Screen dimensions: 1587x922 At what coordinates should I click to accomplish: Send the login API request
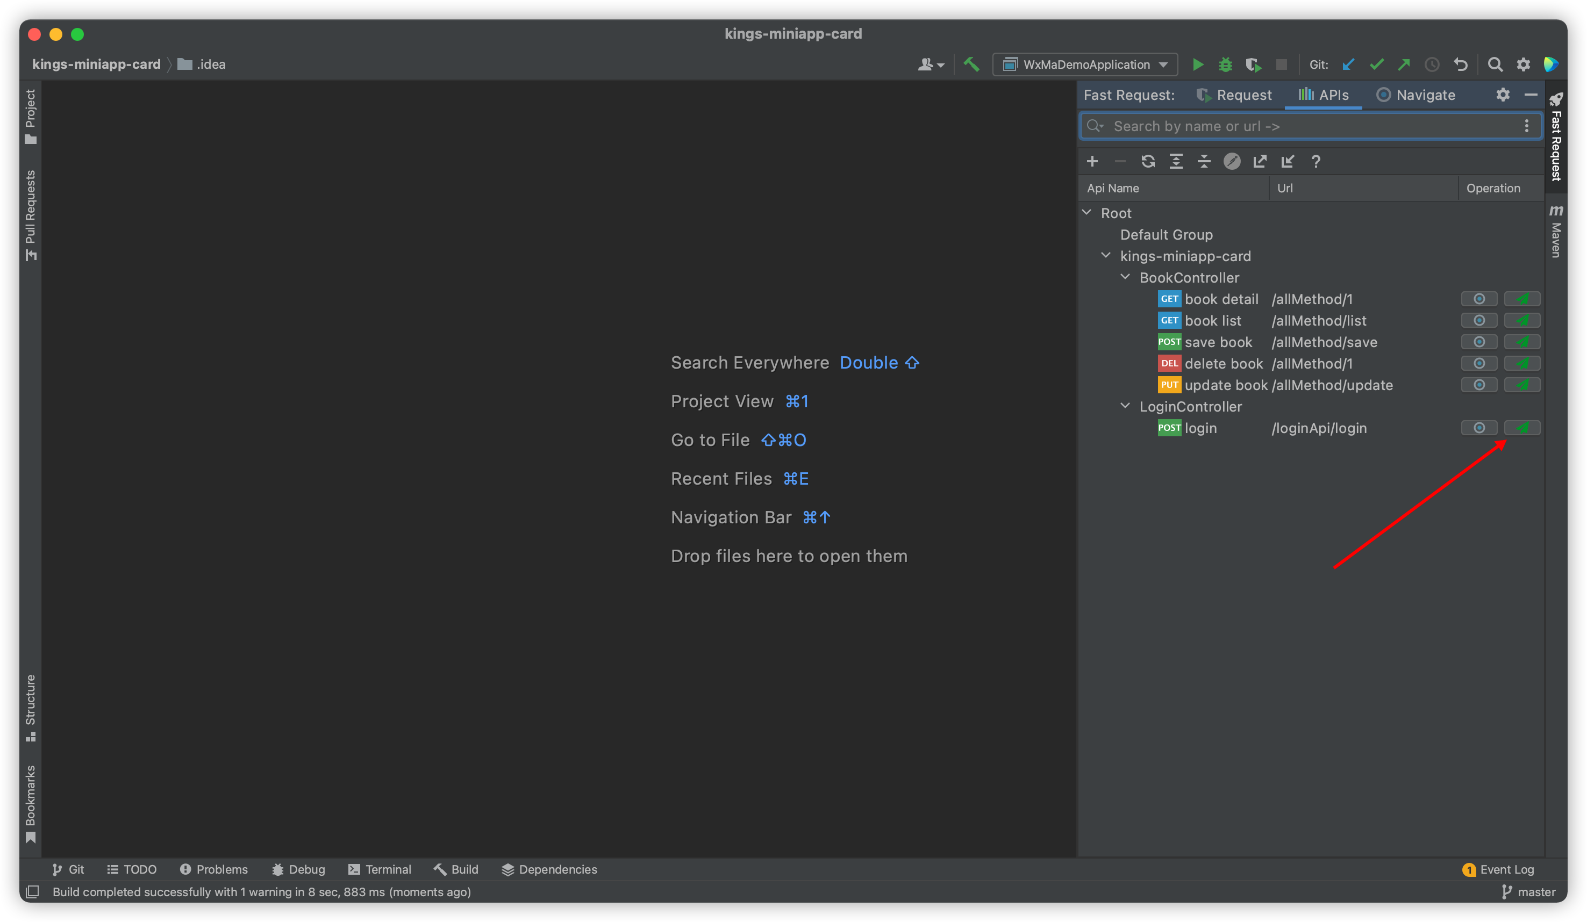1522,428
